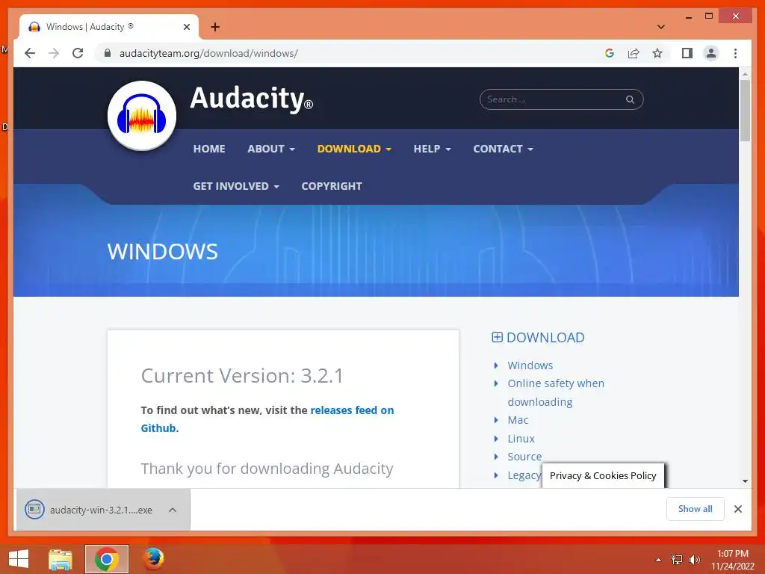The width and height of the screenshot is (765, 574).
Task: Click the network tray icon
Action: point(677,559)
